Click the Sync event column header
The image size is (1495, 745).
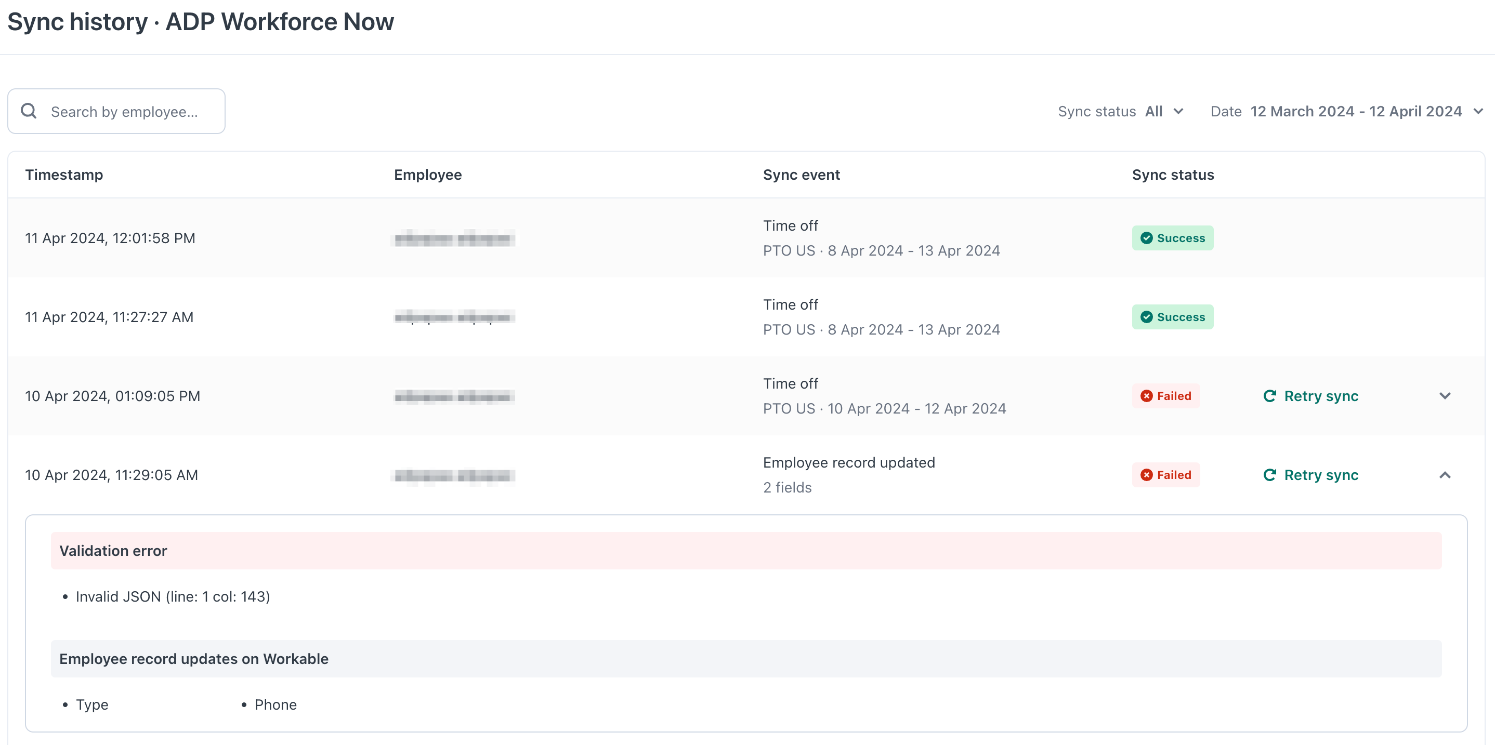pos(801,175)
